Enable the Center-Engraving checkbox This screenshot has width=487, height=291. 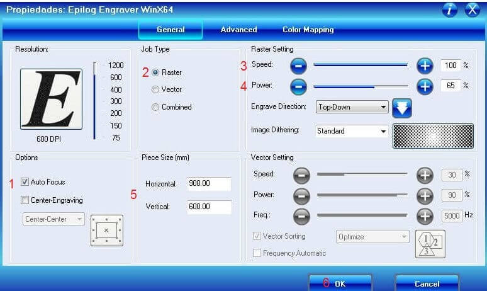(25, 200)
